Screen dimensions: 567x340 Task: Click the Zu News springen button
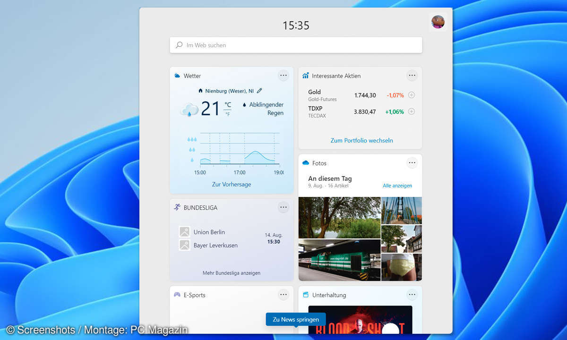click(x=296, y=319)
